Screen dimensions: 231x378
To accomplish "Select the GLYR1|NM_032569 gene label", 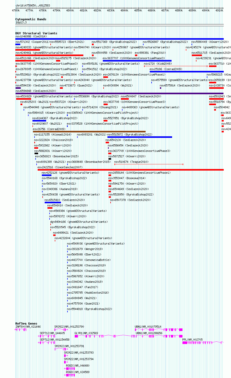I will 86,333.
